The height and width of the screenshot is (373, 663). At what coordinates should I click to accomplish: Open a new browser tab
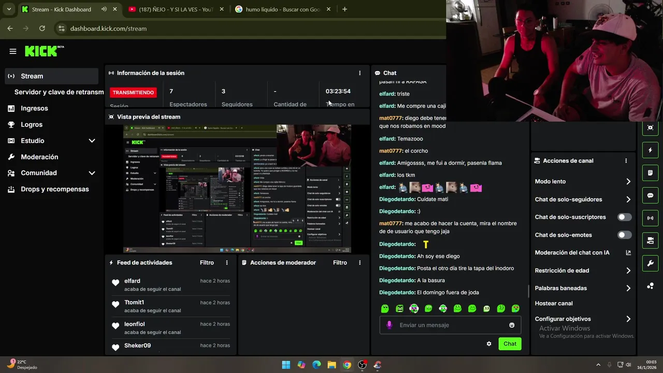[x=344, y=9]
